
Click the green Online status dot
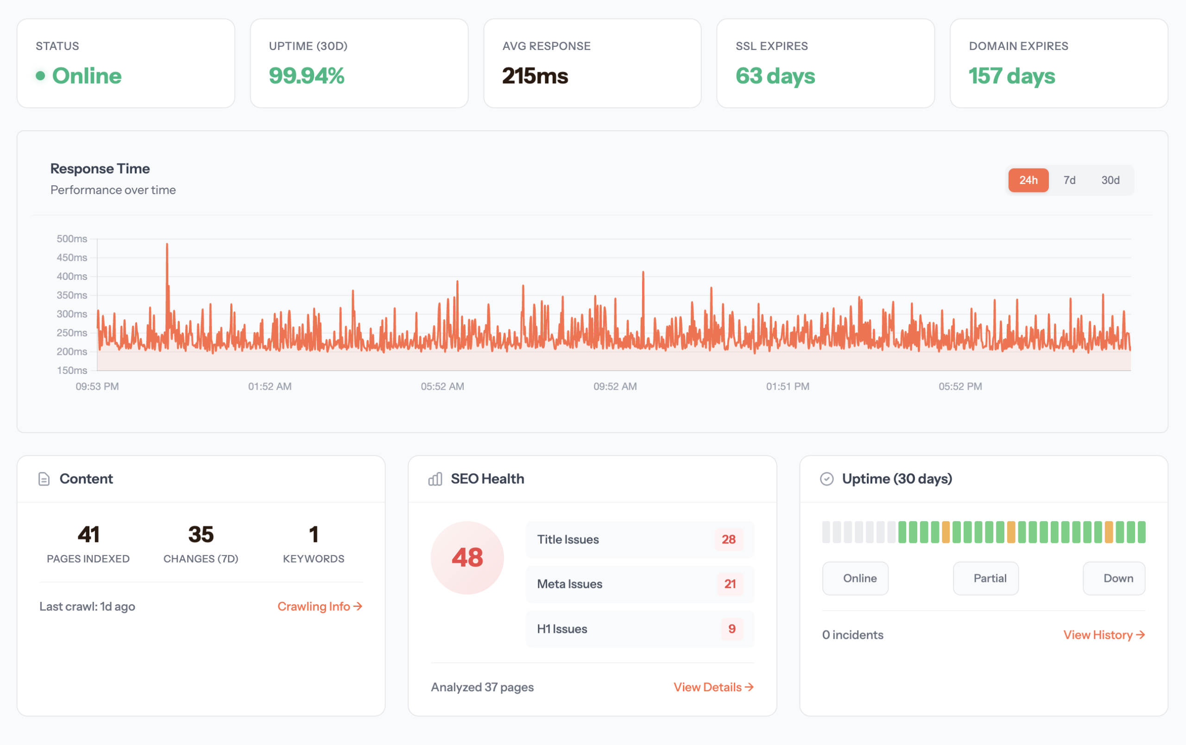click(x=40, y=76)
